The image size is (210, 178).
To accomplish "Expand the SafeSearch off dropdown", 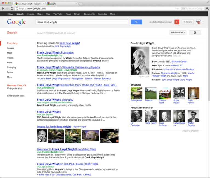I will click(x=178, y=33).
